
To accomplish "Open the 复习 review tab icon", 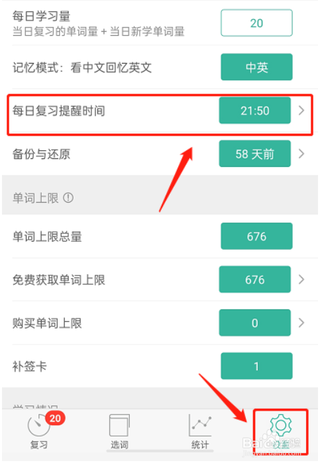I will [x=38, y=425].
